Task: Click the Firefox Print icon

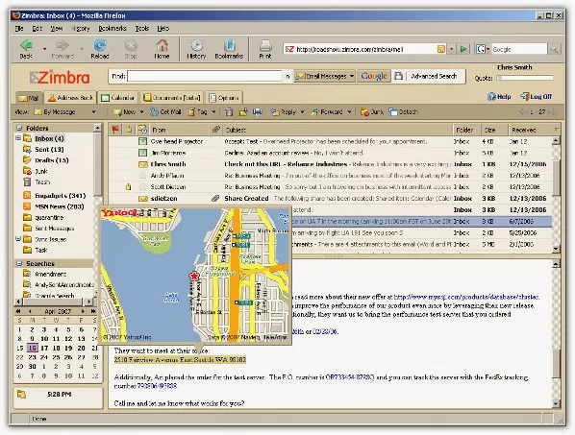Action: (x=265, y=45)
